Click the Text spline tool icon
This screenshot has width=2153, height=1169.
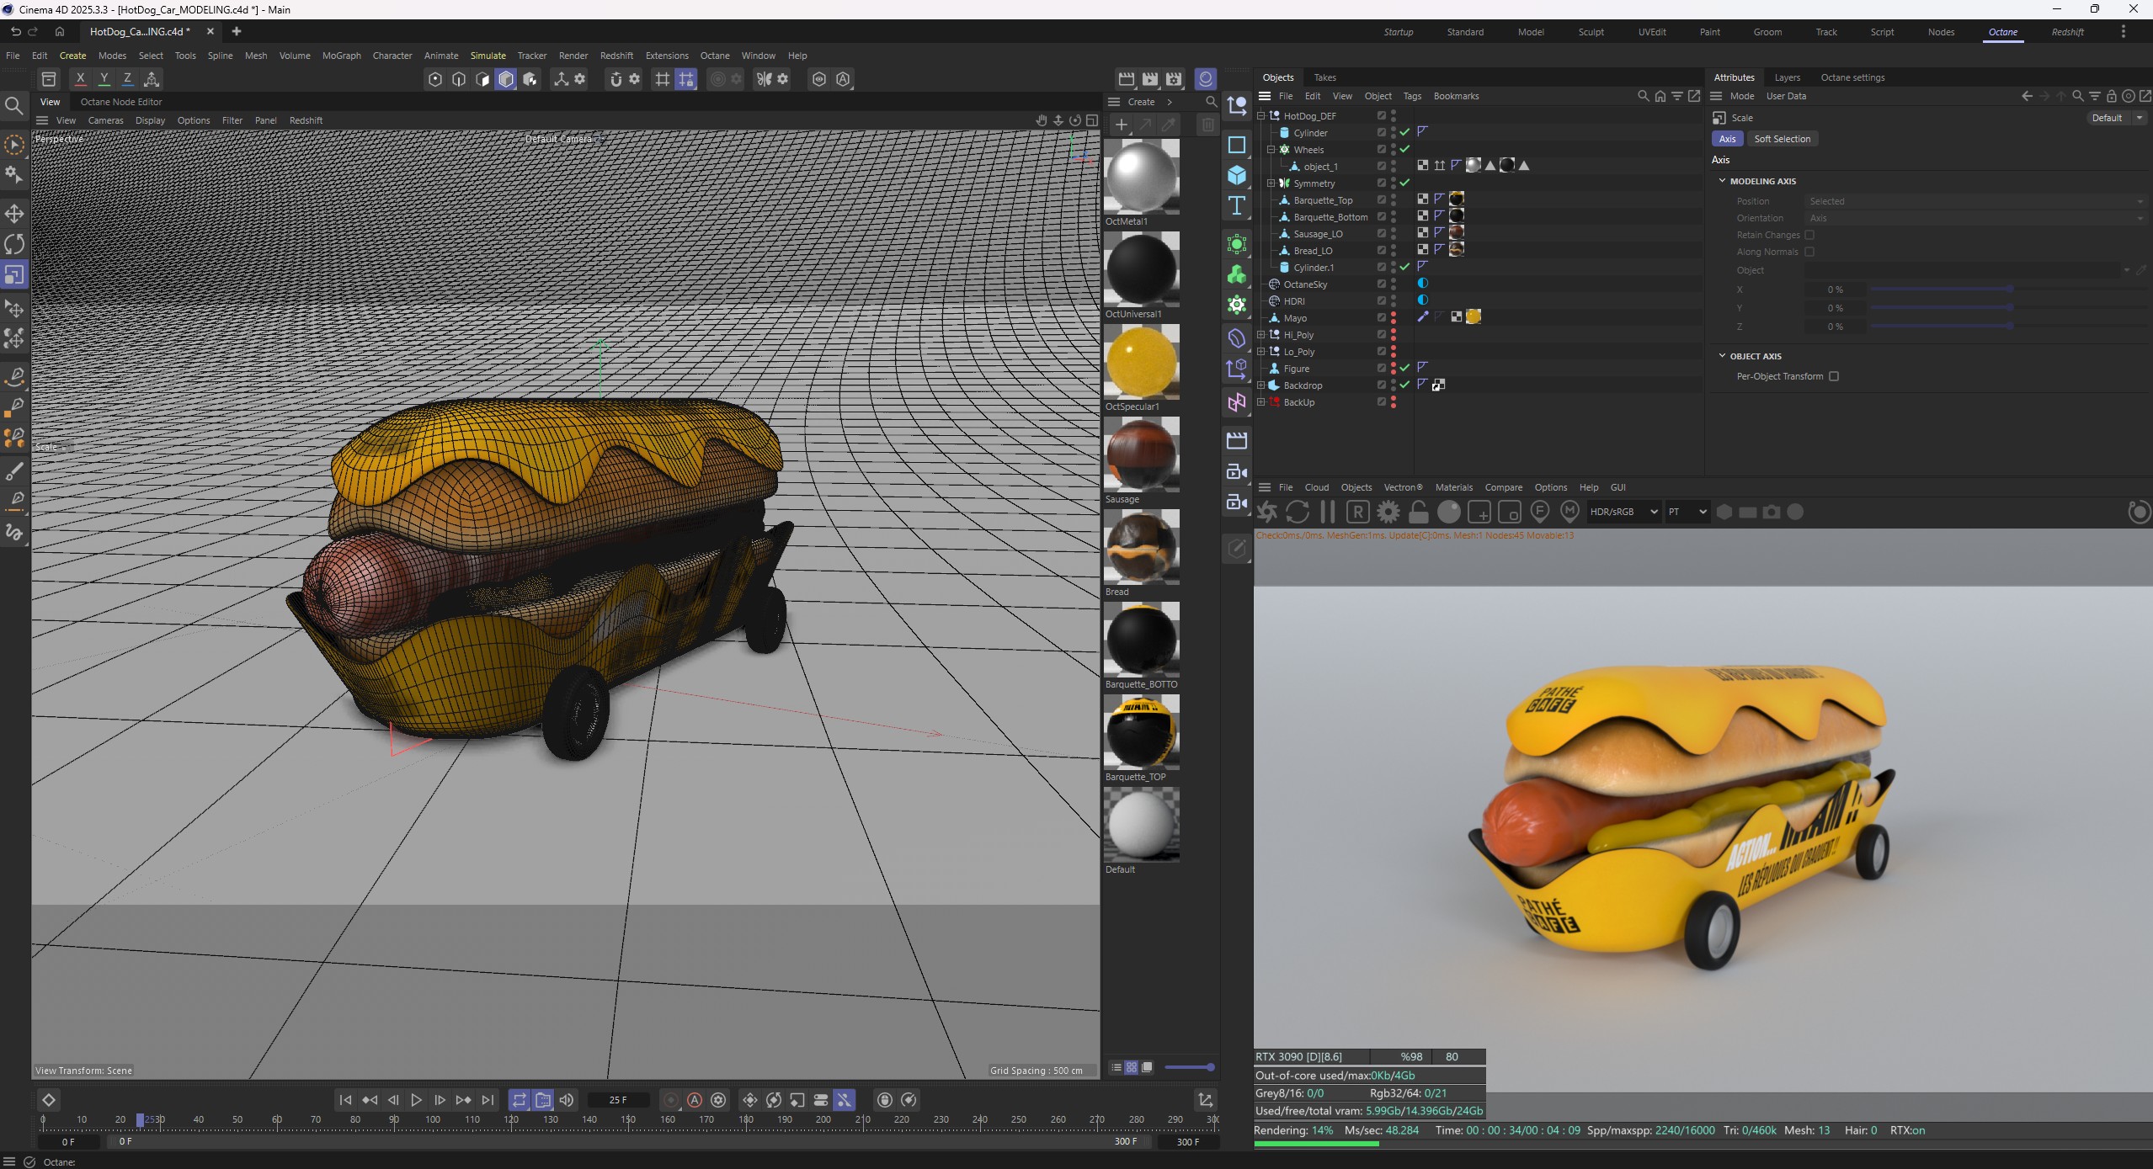click(1236, 206)
